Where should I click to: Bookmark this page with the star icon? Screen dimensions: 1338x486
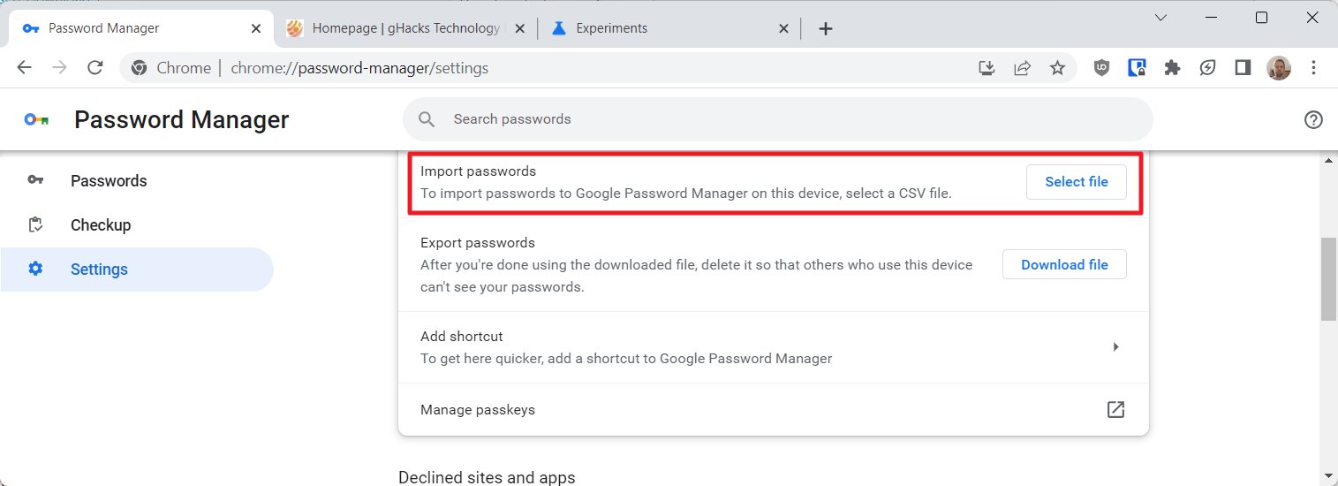click(x=1057, y=68)
